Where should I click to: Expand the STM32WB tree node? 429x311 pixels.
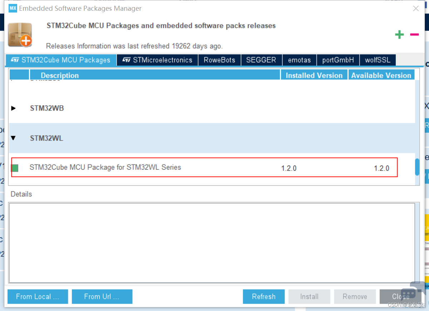(14, 108)
